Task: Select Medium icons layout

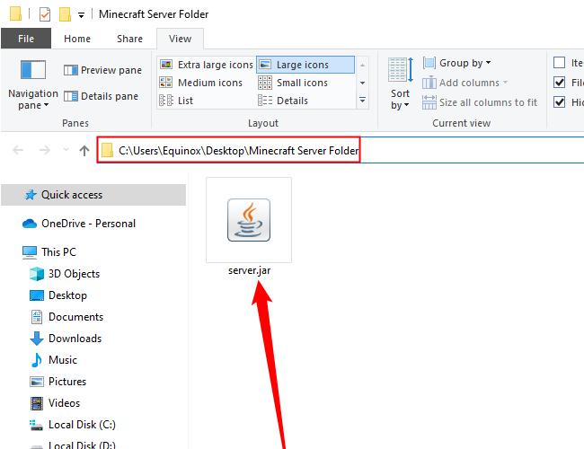Action: [201, 83]
